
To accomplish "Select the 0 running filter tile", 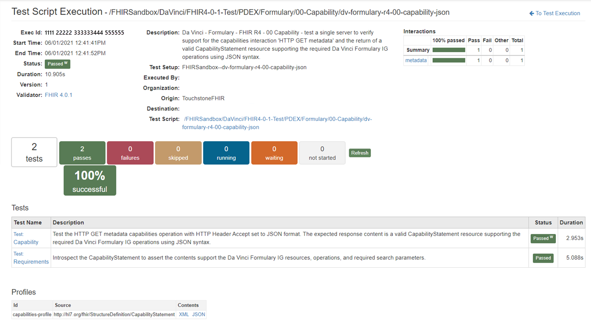I will (226, 153).
